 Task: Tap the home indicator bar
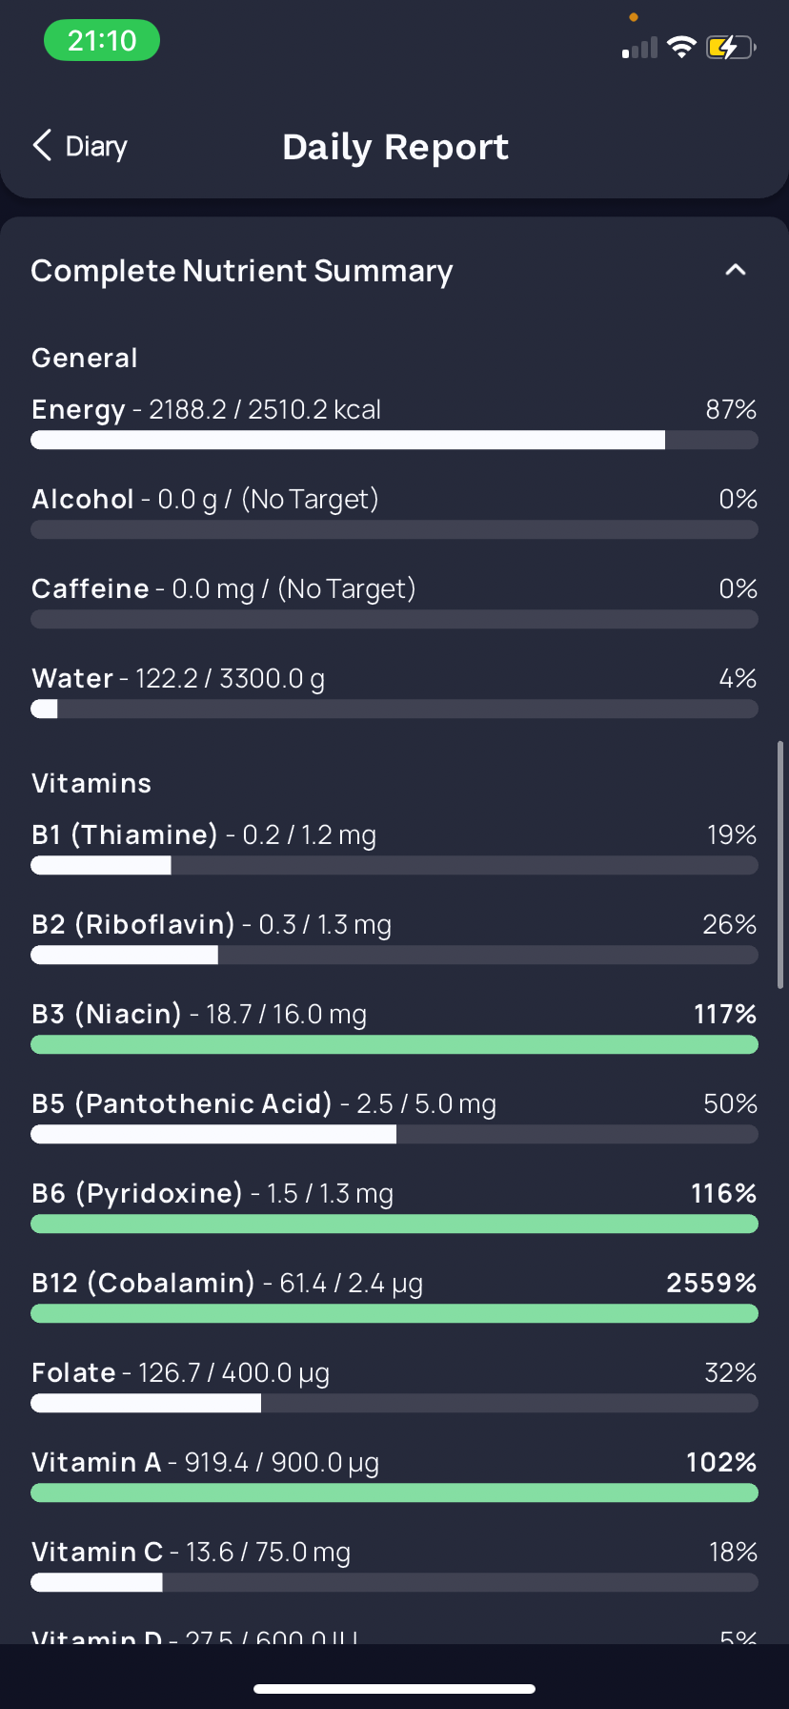click(394, 1689)
